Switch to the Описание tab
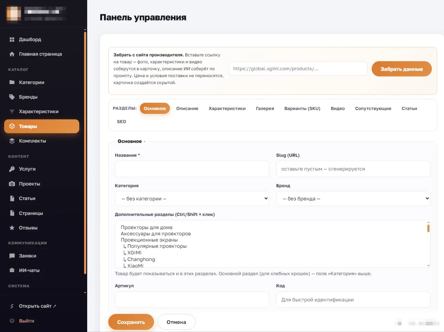Viewport: 444px width, 332px height. point(187,108)
